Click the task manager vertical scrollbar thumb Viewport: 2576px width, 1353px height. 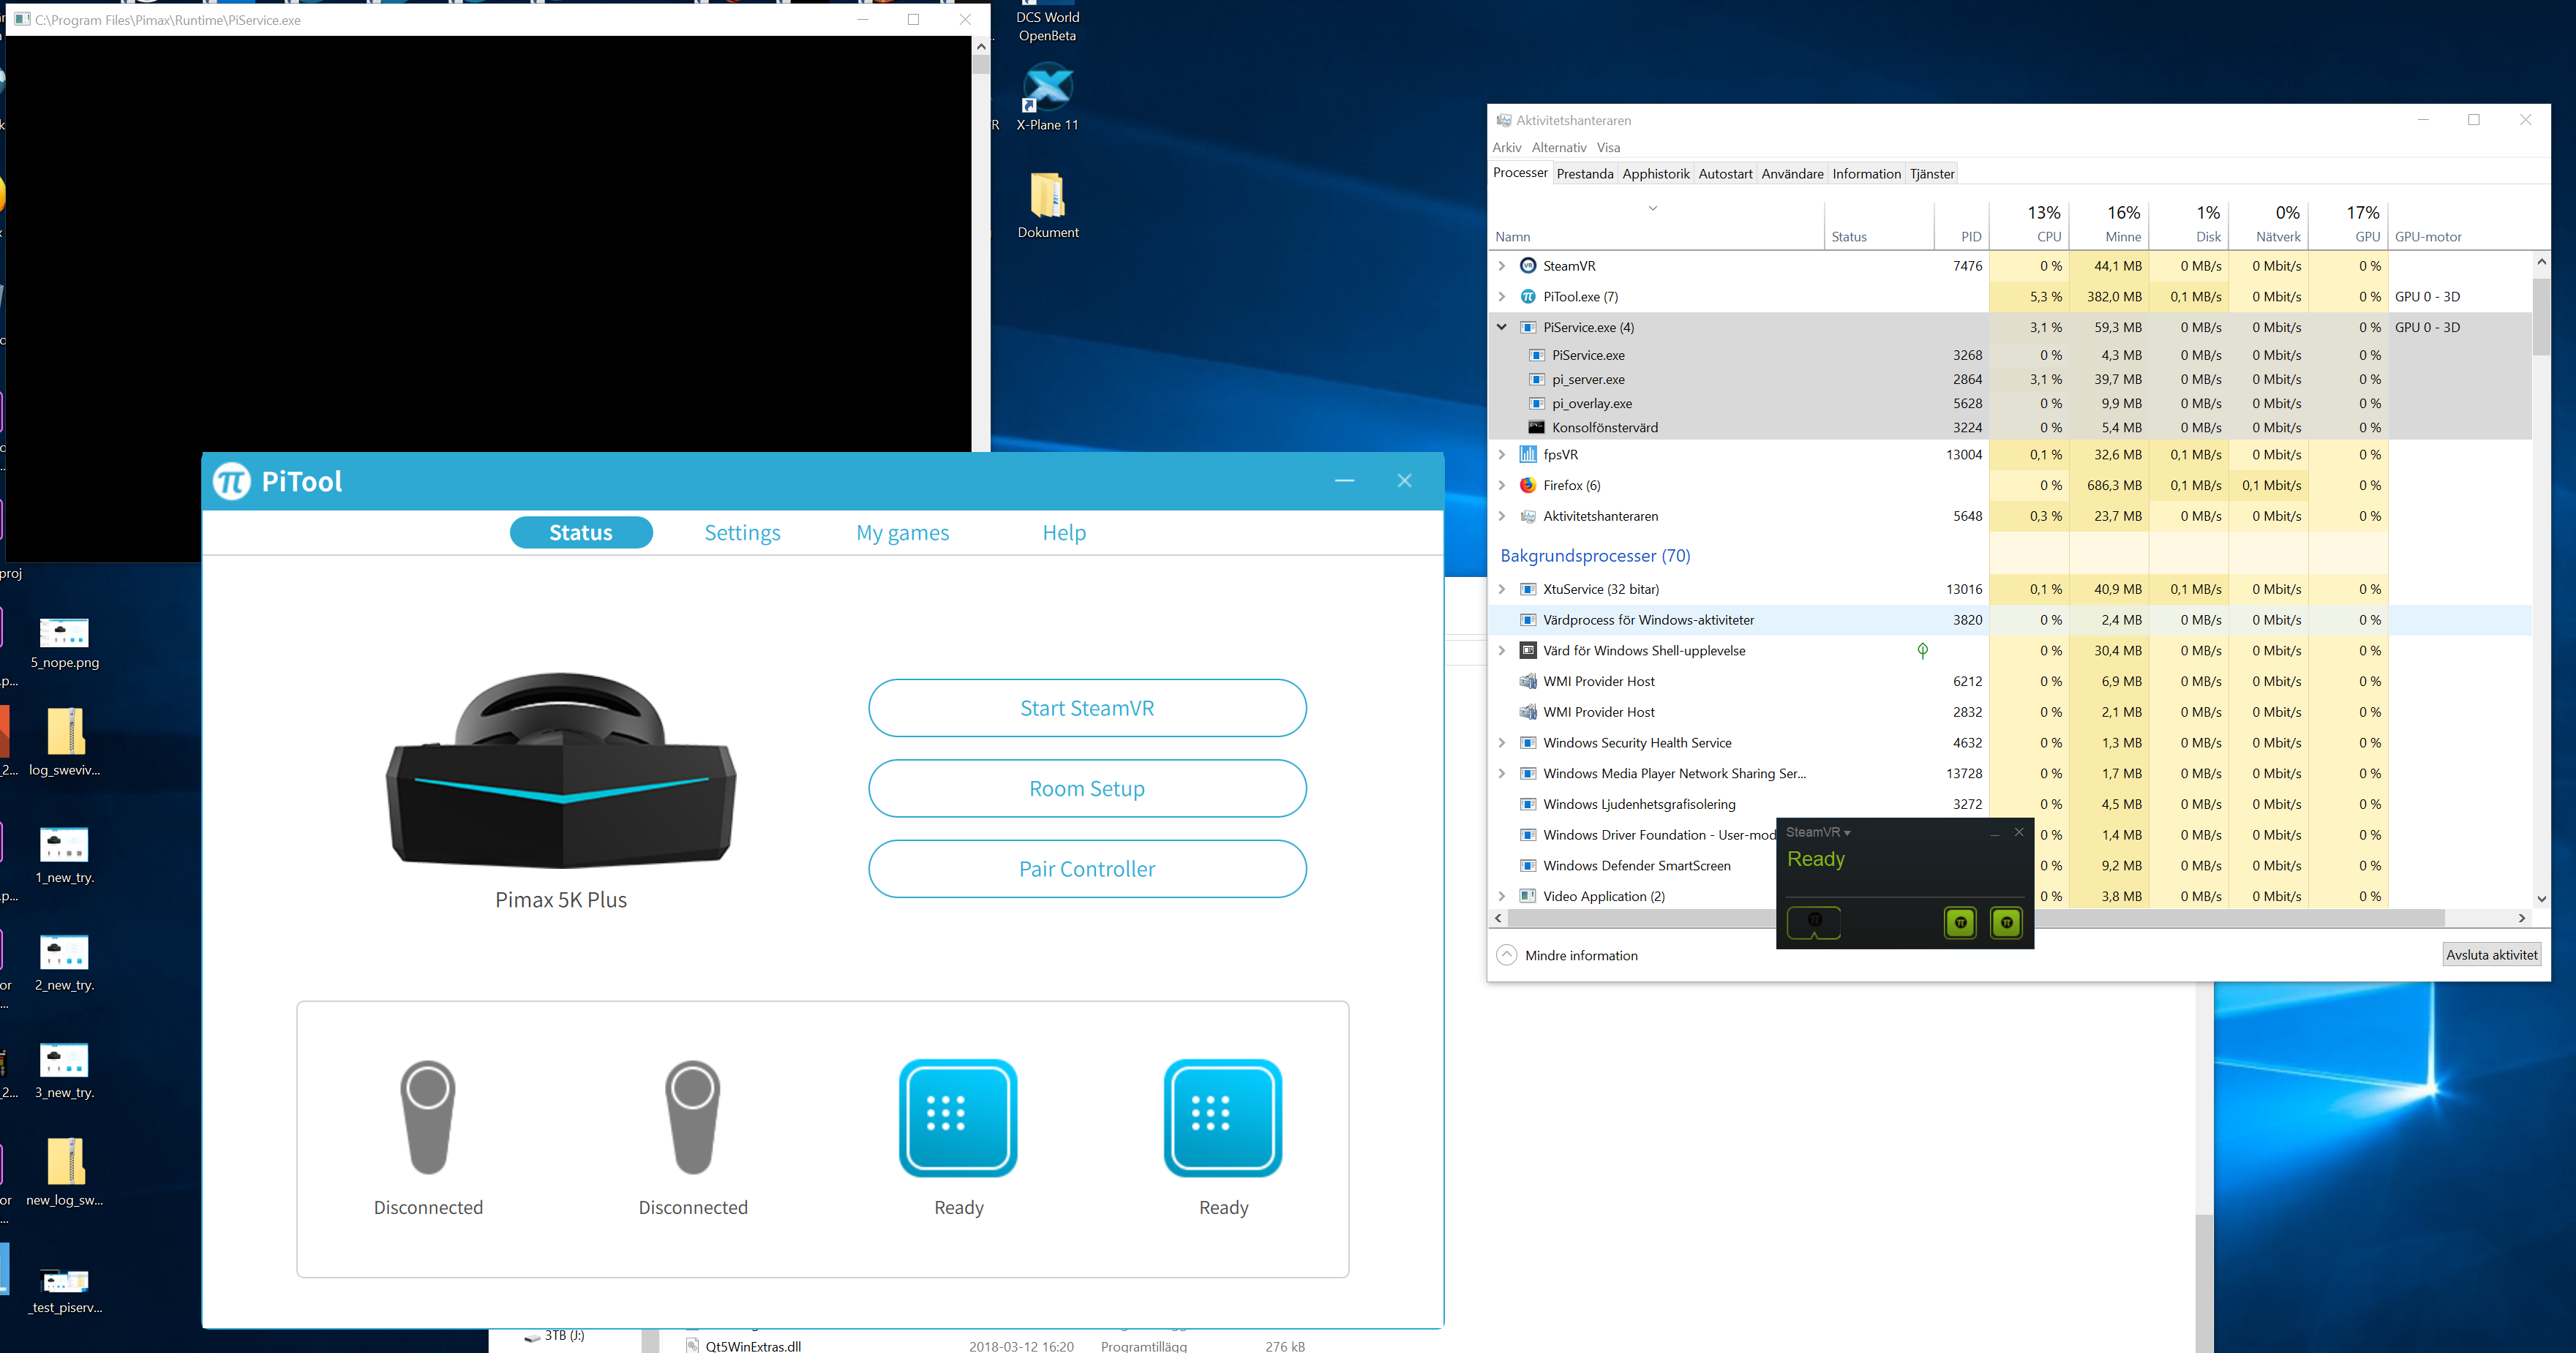pos(2541,316)
